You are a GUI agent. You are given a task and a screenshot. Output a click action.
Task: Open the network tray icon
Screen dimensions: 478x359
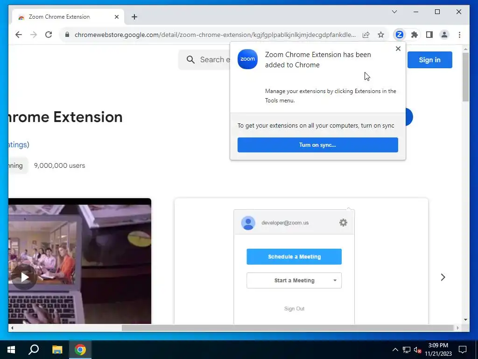click(407, 350)
